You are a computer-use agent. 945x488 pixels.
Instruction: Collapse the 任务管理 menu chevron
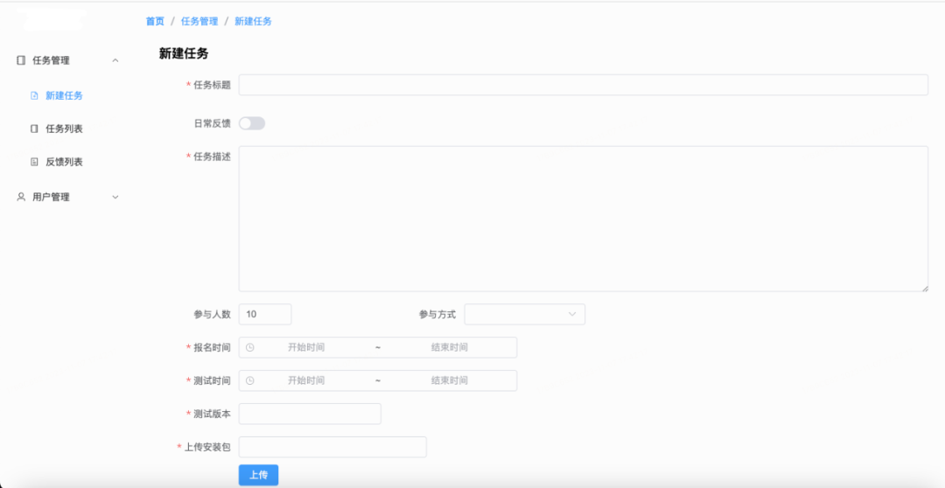click(x=115, y=60)
